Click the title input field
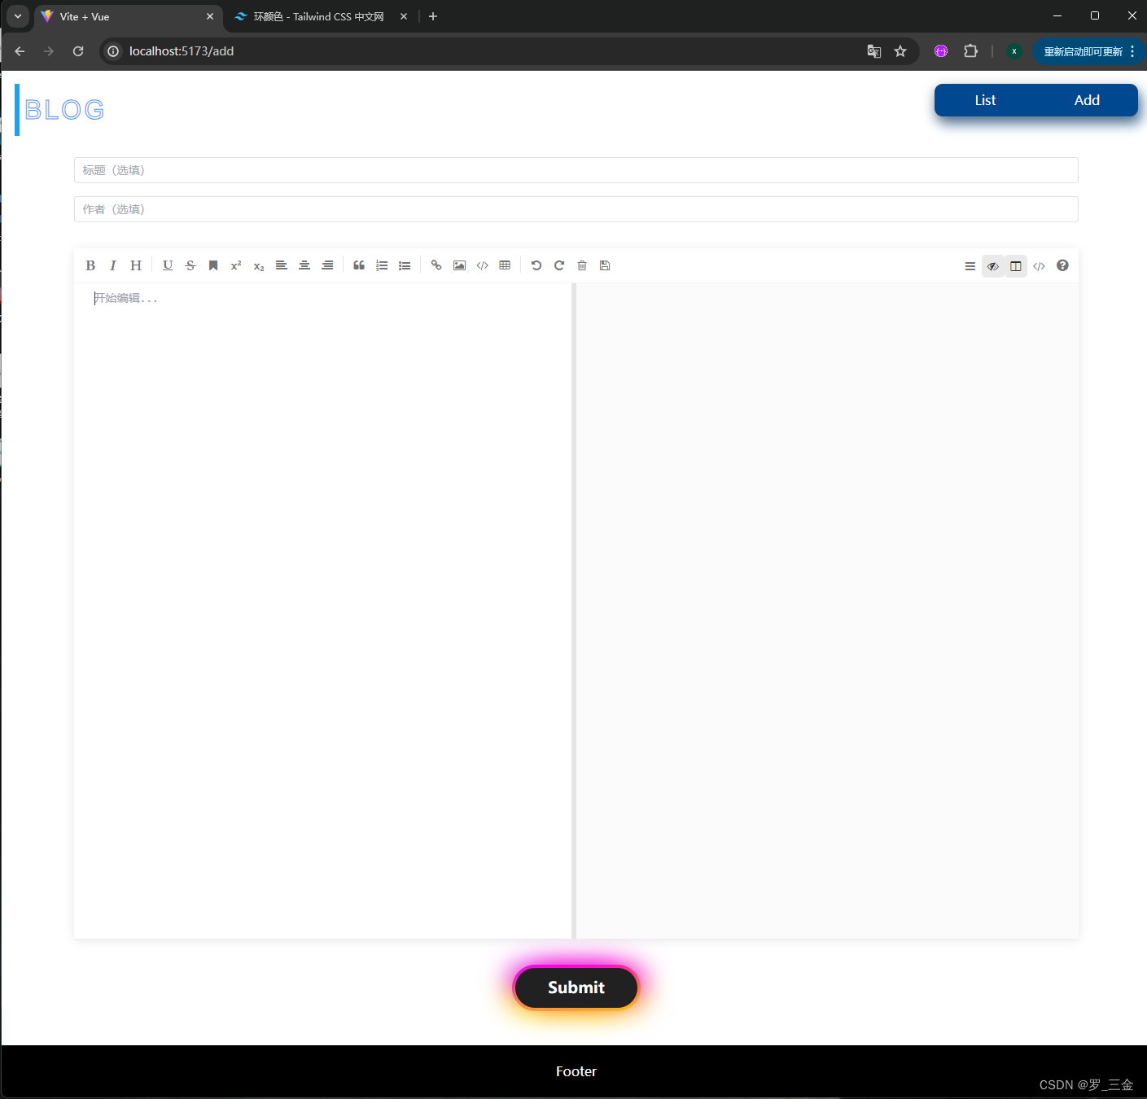 576,170
